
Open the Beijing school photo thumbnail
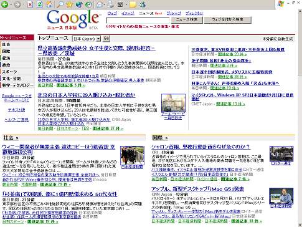tap(173, 104)
